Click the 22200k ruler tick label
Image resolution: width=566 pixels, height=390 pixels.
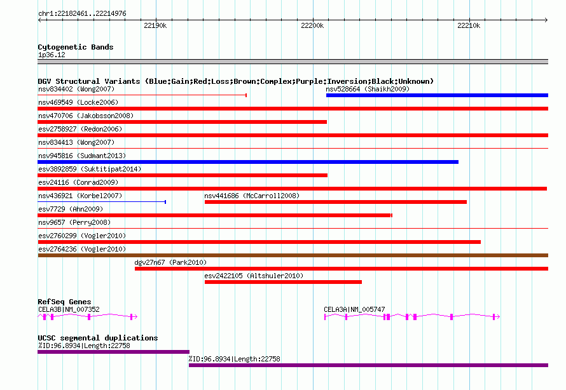312,25
